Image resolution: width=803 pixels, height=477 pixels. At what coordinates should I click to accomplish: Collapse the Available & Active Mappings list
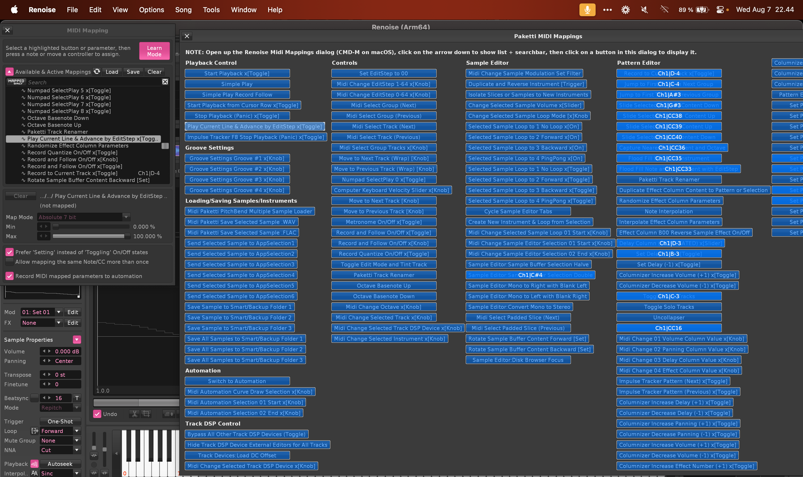(9, 72)
